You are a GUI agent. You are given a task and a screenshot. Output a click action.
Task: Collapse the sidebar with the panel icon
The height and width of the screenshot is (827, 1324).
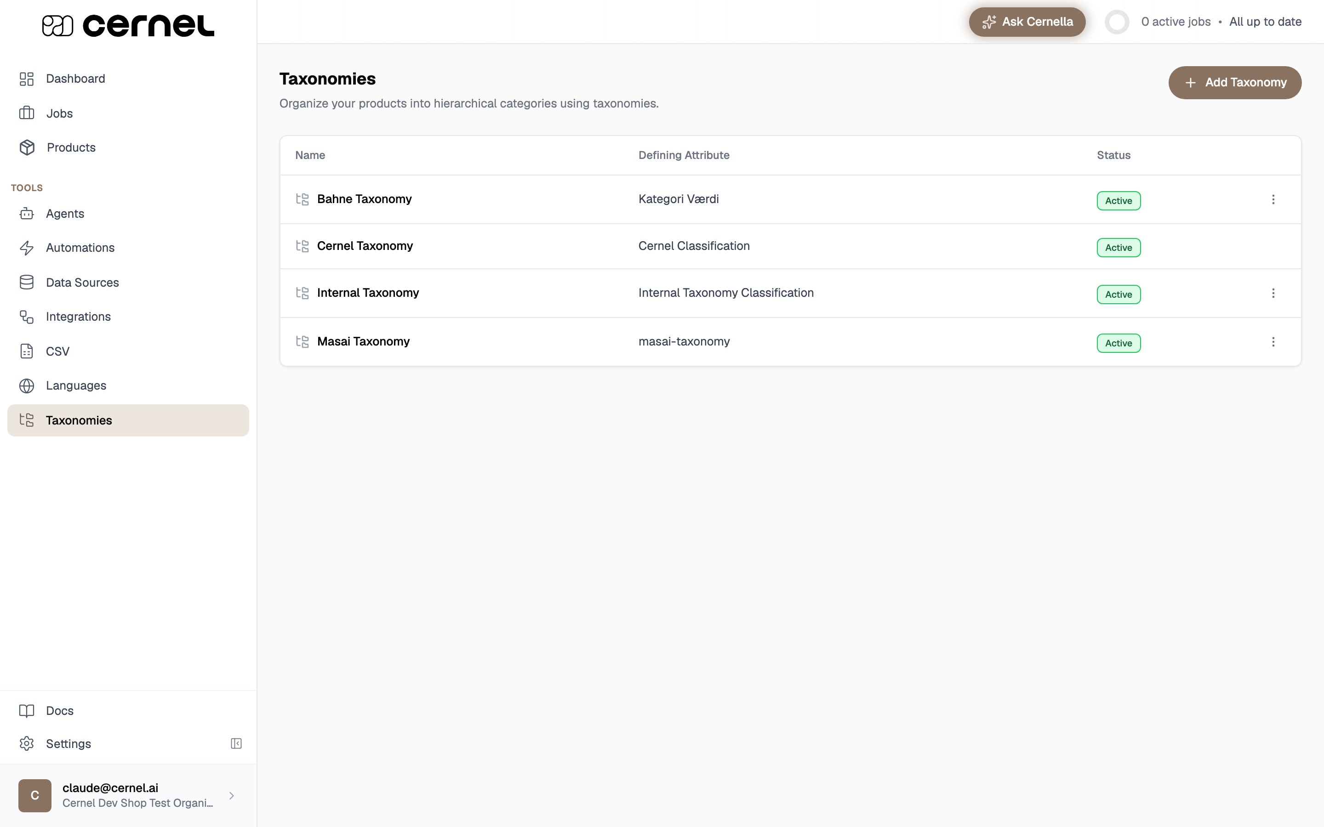pyautogui.click(x=236, y=743)
